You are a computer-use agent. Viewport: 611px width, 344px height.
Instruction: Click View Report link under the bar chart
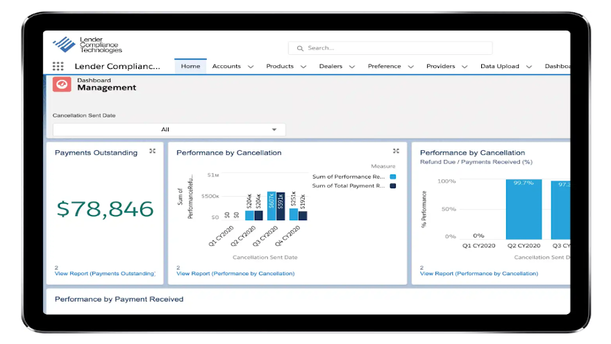pos(235,274)
